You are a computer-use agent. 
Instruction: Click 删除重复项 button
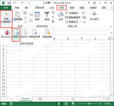[73, 17]
